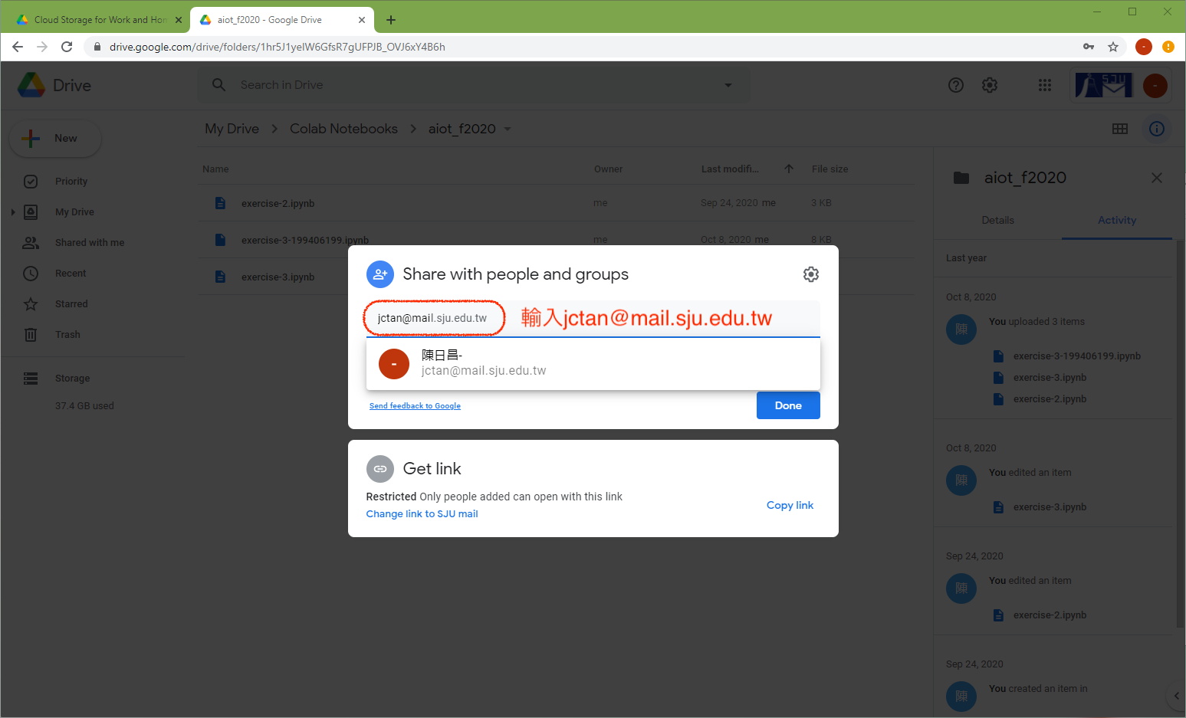The image size is (1186, 718).
Task: Click the Drive settings gear in header
Action: click(990, 85)
